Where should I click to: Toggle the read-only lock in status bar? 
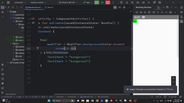point(181,97)
